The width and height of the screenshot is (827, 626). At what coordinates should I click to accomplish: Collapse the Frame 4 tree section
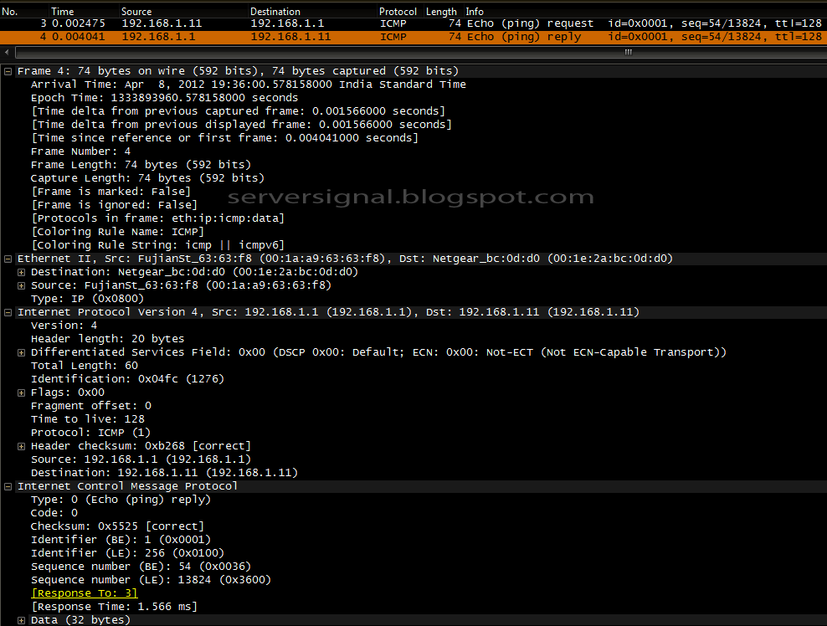pos(8,70)
